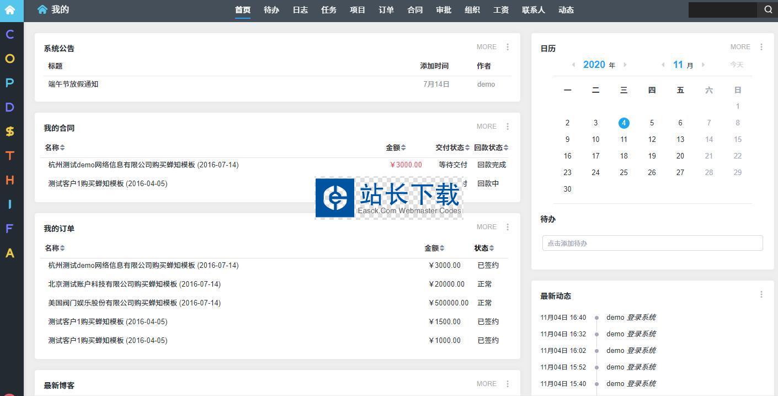The image size is (778, 396).
Task: Open the 合同 tab in top navigation
Action: 415,10
